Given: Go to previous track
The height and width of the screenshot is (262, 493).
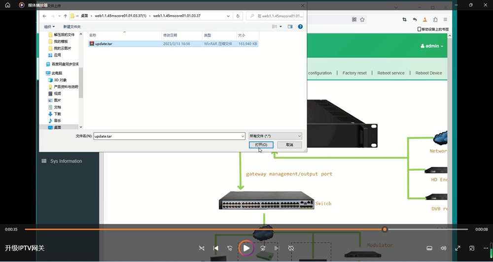Looking at the screenshot, I should pos(216,248).
